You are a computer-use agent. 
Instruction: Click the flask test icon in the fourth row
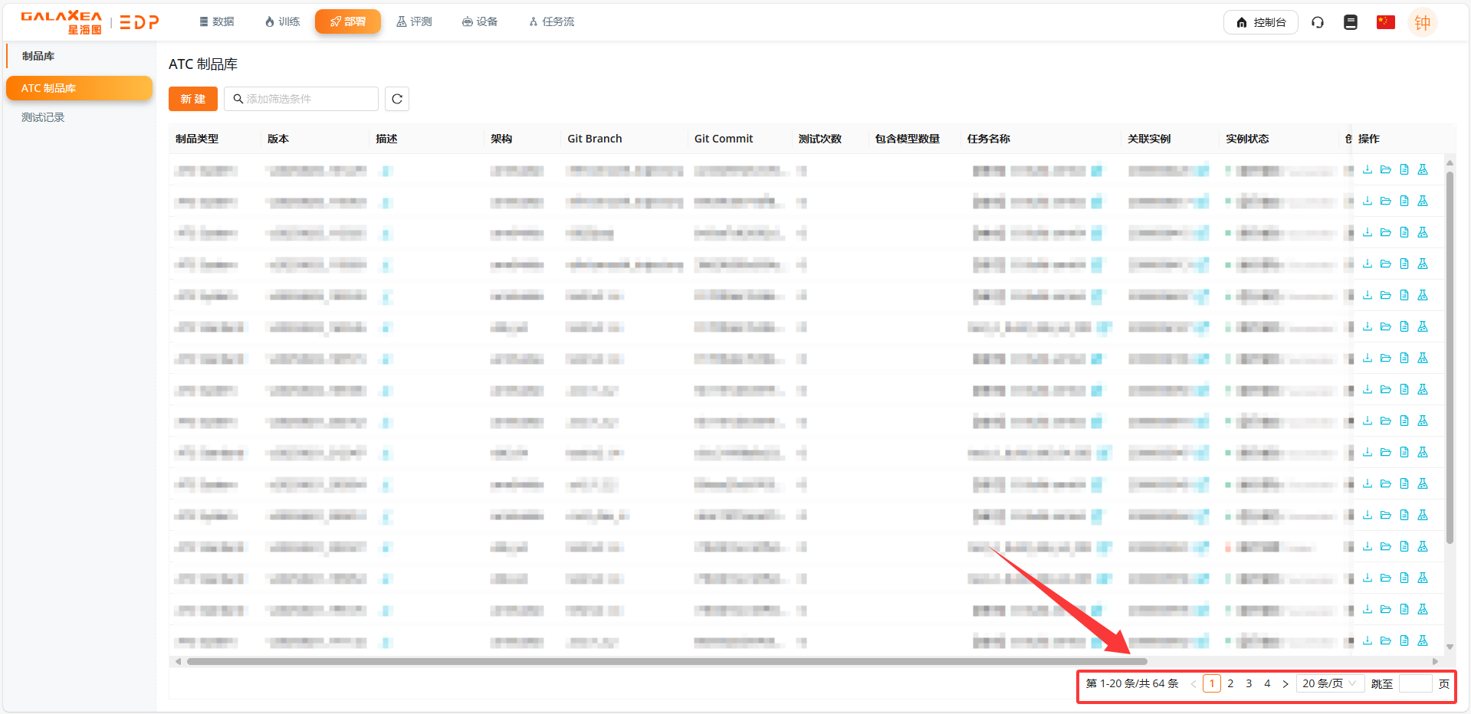point(1422,264)
